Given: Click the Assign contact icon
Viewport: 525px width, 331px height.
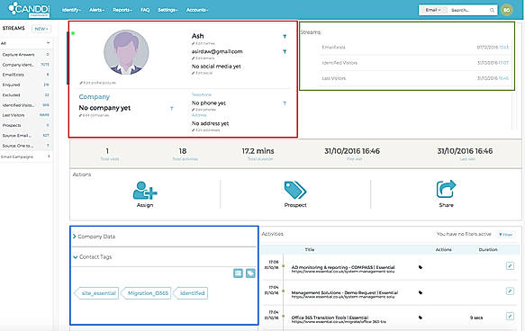Looking at the screenshot, I should (145, 191).
